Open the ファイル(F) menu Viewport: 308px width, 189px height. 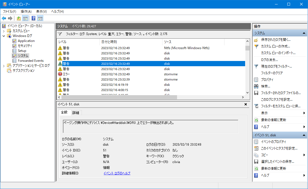pos(9,12)
